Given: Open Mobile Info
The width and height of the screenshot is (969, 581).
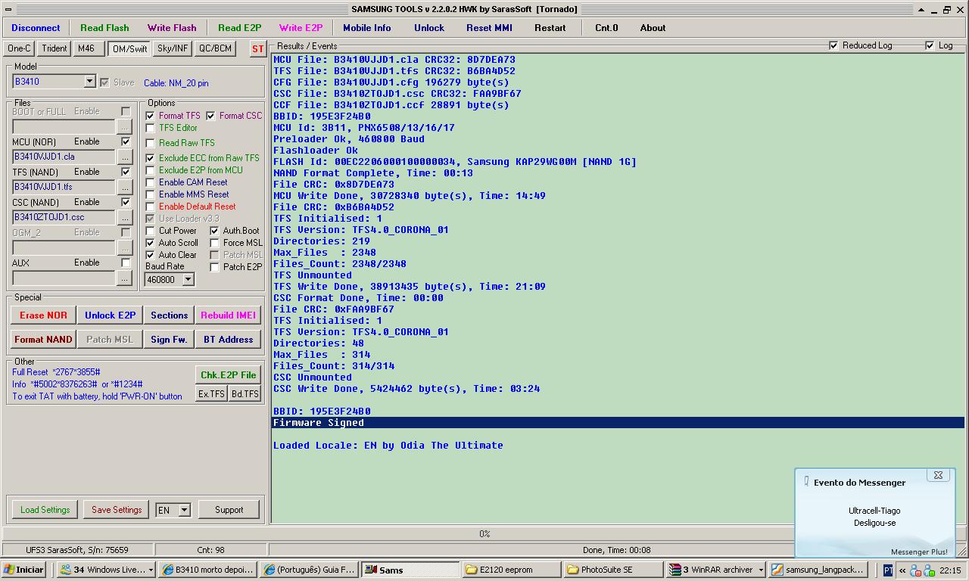Looking at the screenshot, I should pyautogui.click(x=367, y=28).
